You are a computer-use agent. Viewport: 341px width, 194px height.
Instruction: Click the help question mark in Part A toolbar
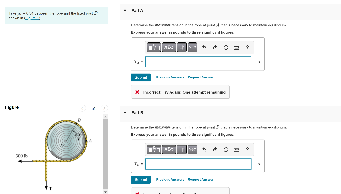point(247,47)
